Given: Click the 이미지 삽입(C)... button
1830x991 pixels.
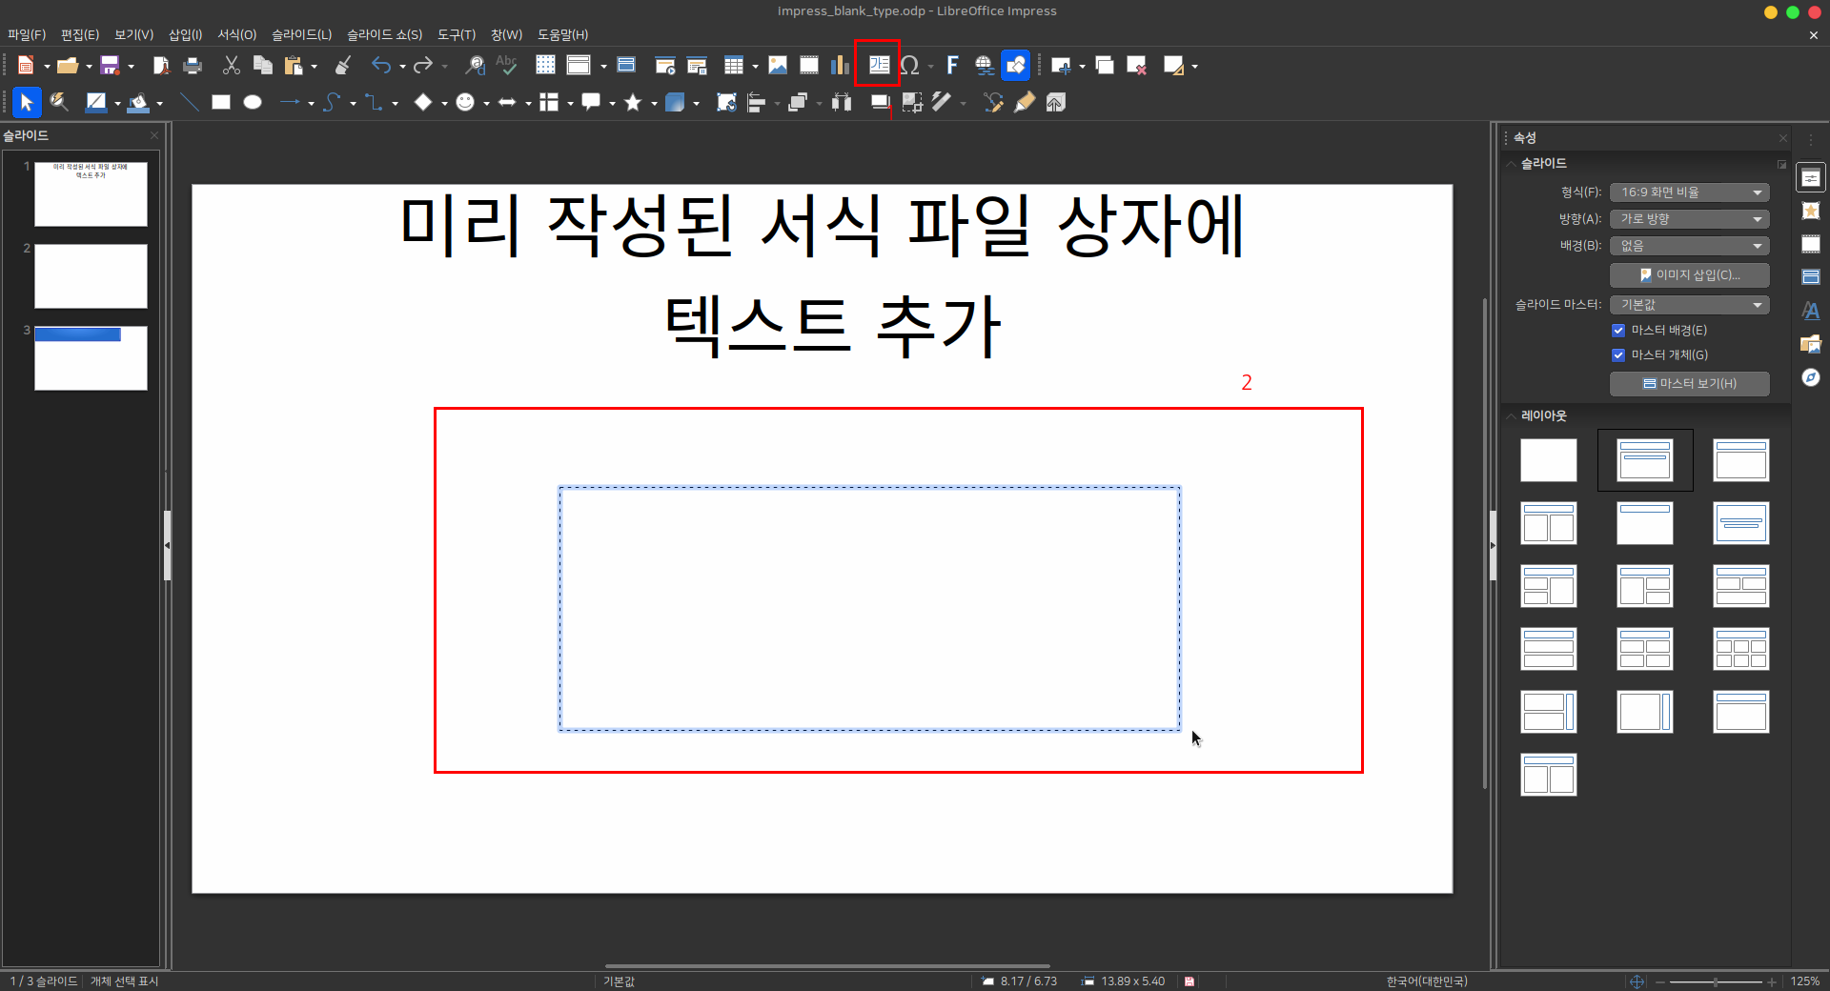Looking at the screenshot, I should [1689, 275].
